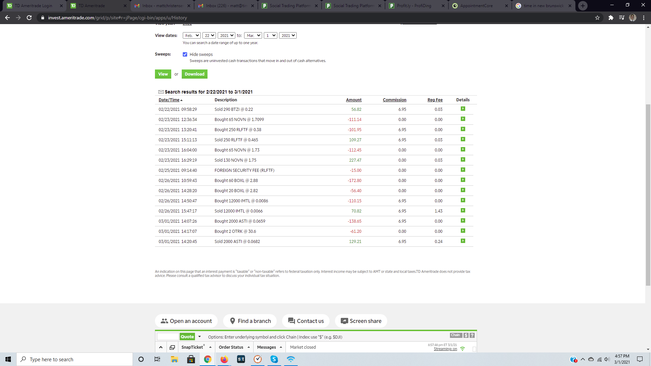Switch to the AppointmentCore browser tab
Image resolution: width=651 pixels, height=366 pixels.
(476, 6)
